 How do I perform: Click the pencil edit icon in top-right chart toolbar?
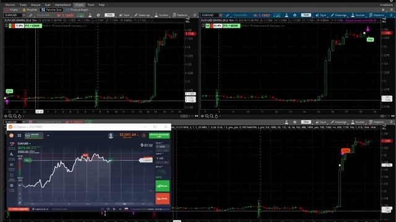pyautogui.click(x=227, y=15)
